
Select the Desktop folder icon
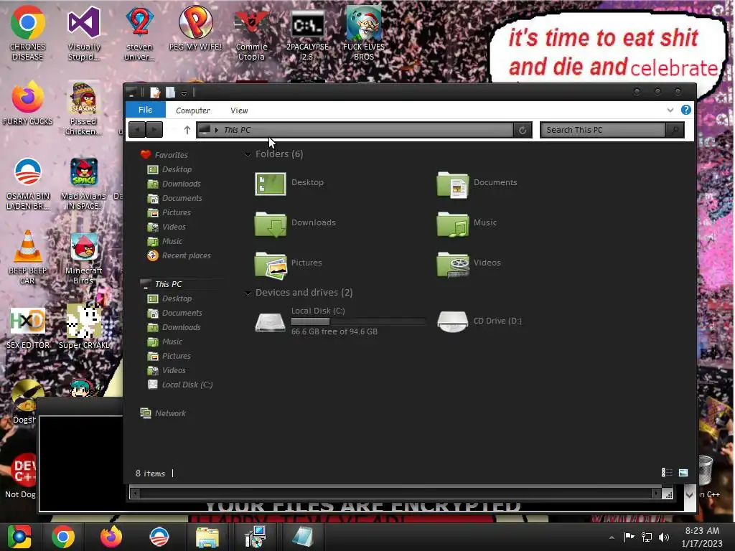click(271, 183)
